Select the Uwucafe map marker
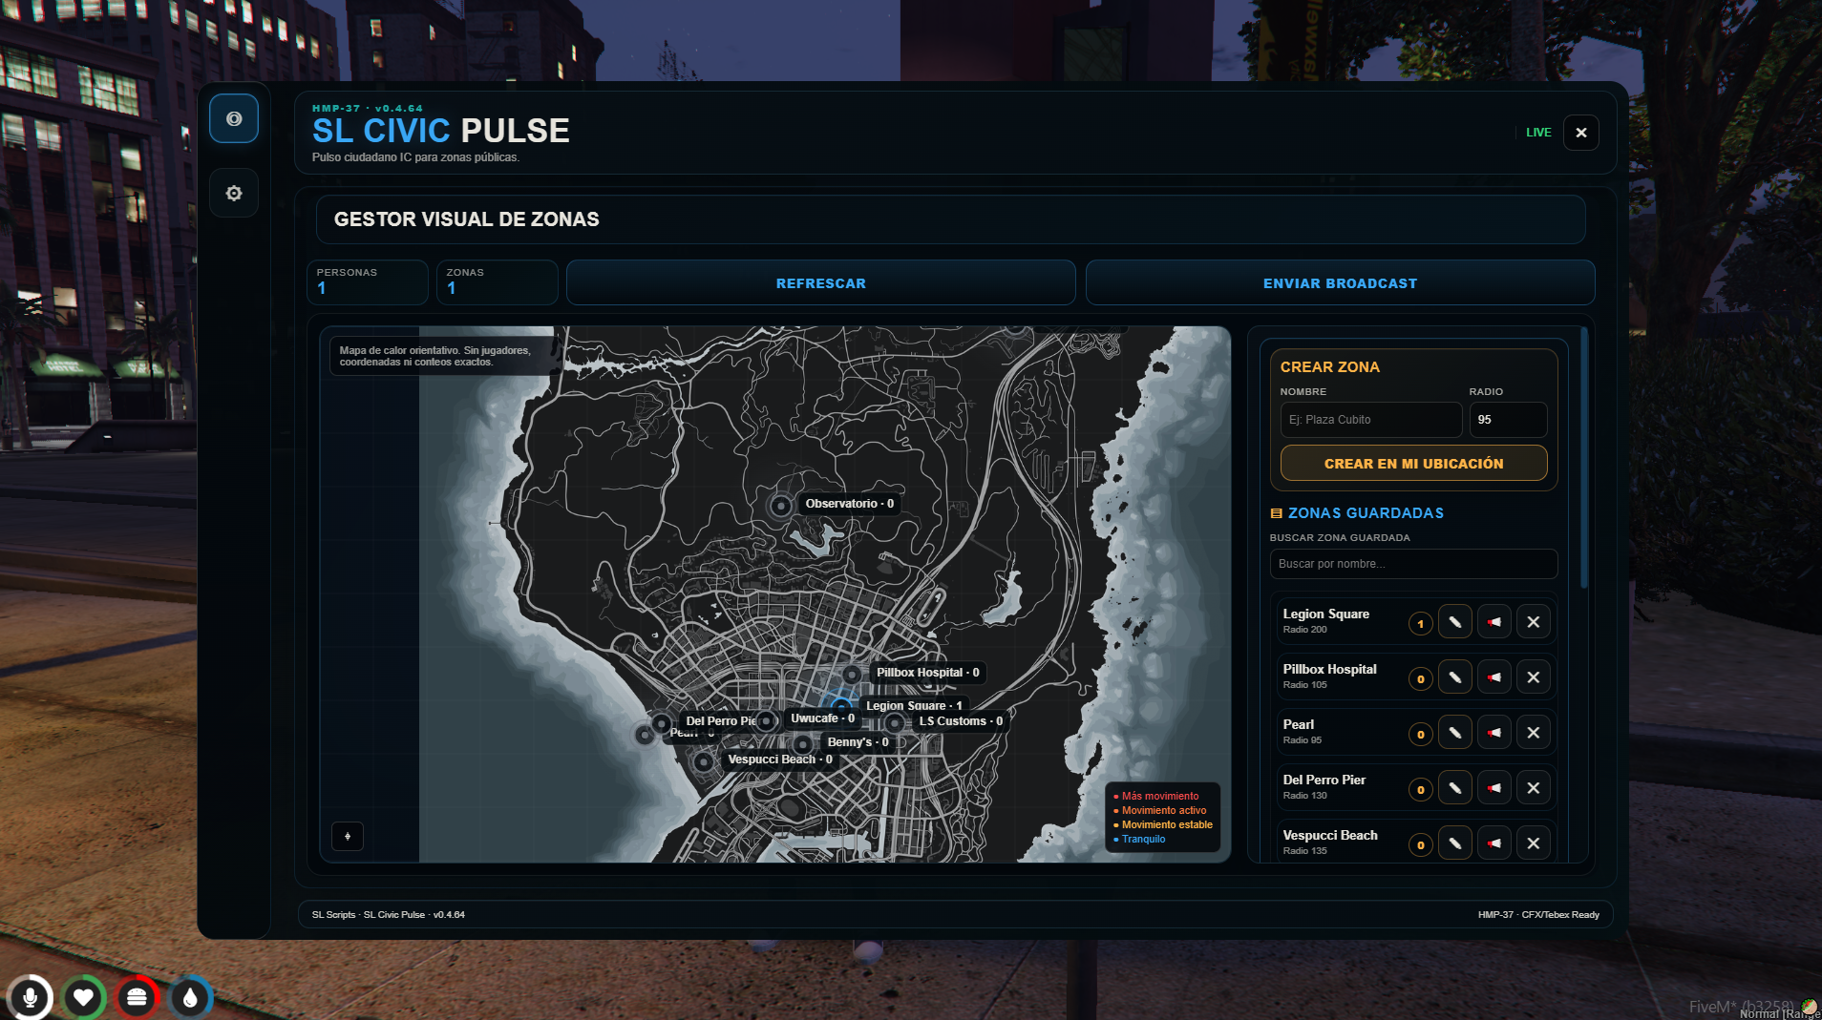Screen dimensions: 1822x1020 766,721
